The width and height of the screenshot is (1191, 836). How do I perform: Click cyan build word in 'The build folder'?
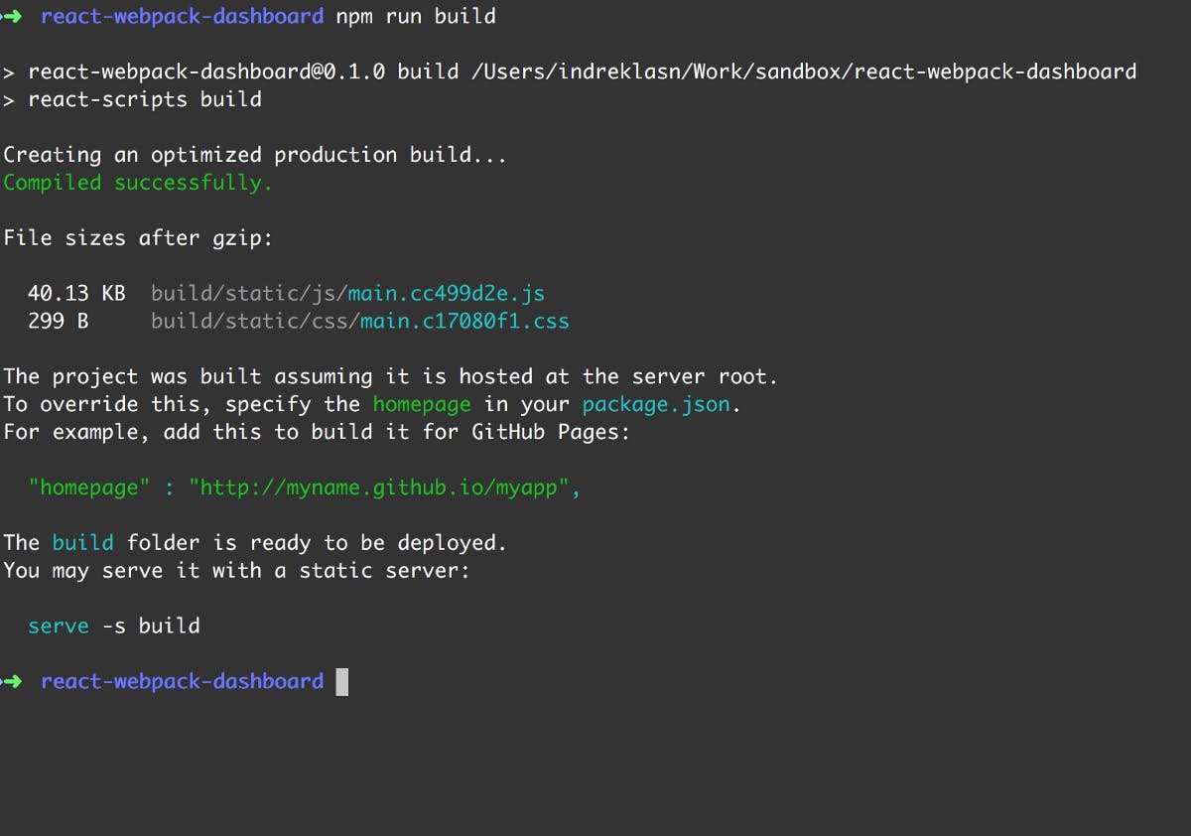(x=82, y=543)
